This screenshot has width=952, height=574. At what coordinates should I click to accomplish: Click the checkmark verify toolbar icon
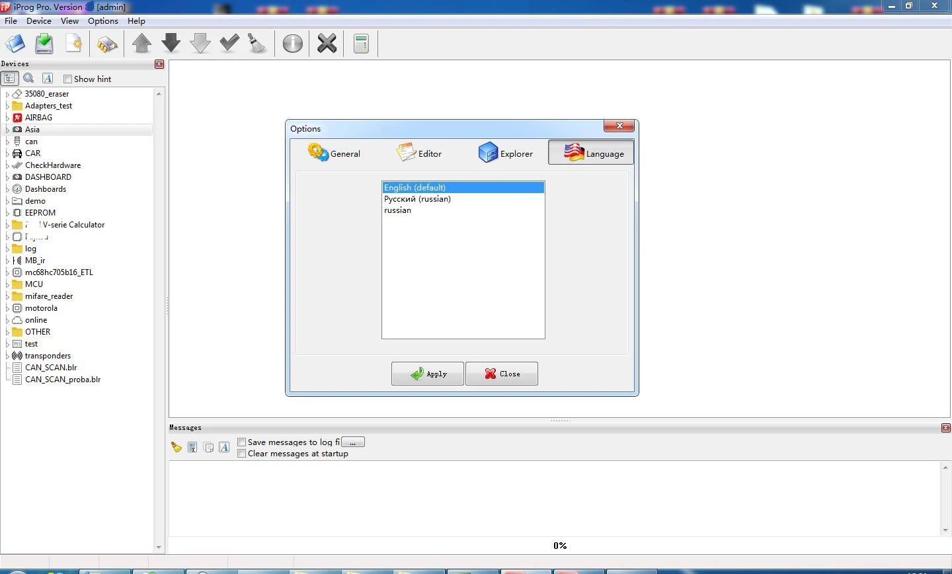[229, 44]
